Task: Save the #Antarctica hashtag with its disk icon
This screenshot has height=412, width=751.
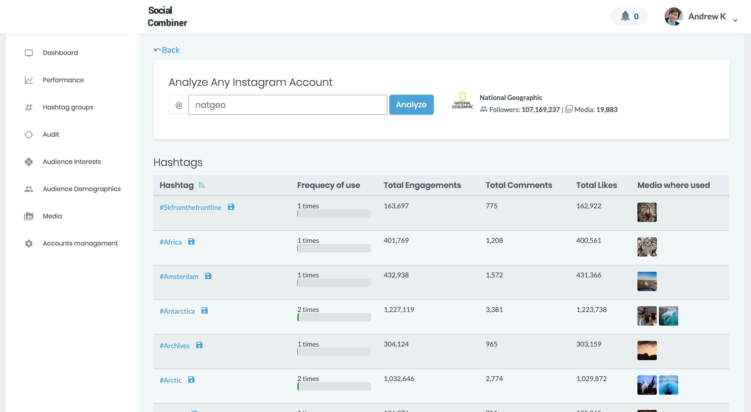Action: (204, 310)
